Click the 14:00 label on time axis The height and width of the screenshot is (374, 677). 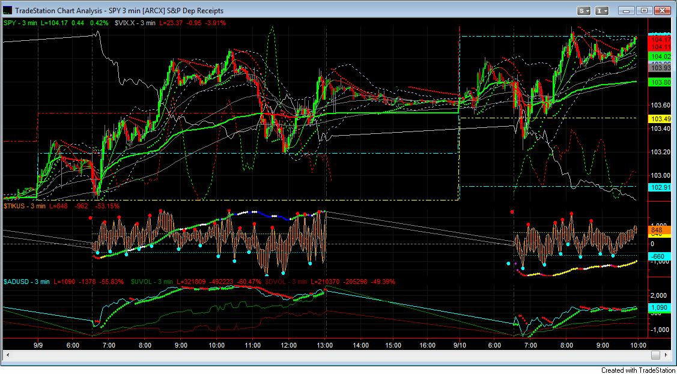pos(360,345)
